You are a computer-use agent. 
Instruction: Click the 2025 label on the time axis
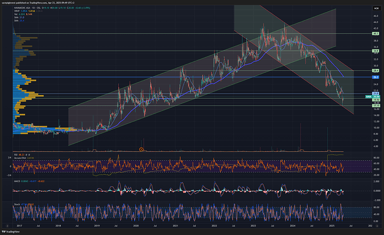(332, 226)
